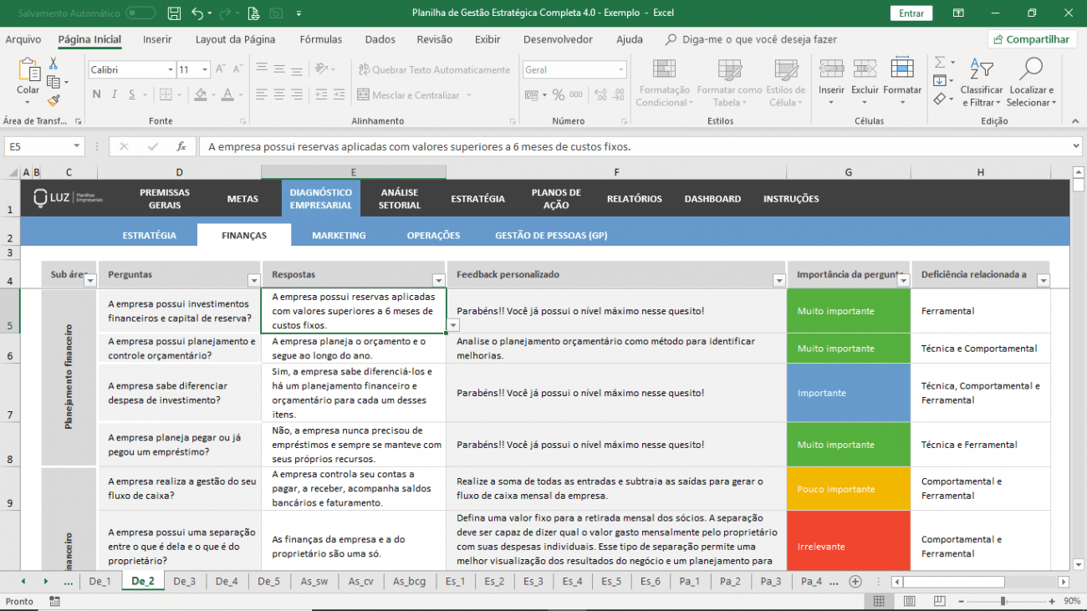Open the Respostas column filter dropdown
Image resolution: width=1087 pixels, height=611 pixels.
(438, 281)
